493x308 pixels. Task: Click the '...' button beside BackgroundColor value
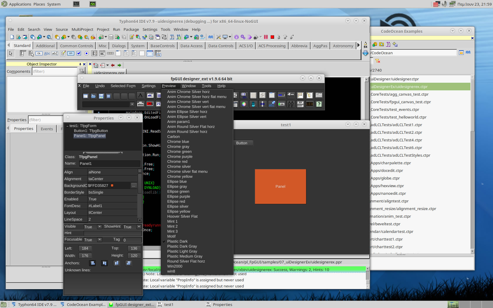coord(134,186)
